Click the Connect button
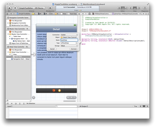Screen dimensions: 155x127 tap(74, 49)
